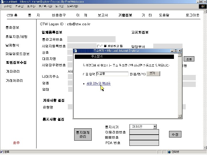Click the 이동전화번호 input field
This screenshot has height=155, width=207.
click(144, 132)
